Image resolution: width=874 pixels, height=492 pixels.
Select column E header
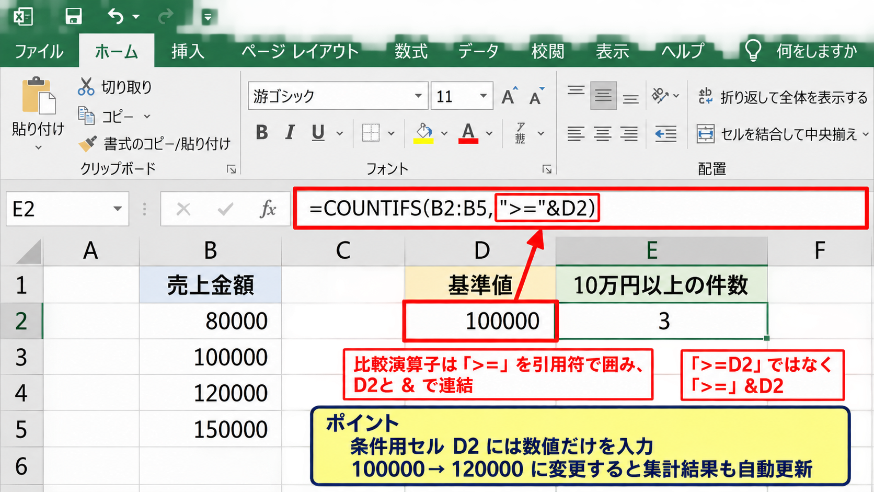click(x=661, y=251)
